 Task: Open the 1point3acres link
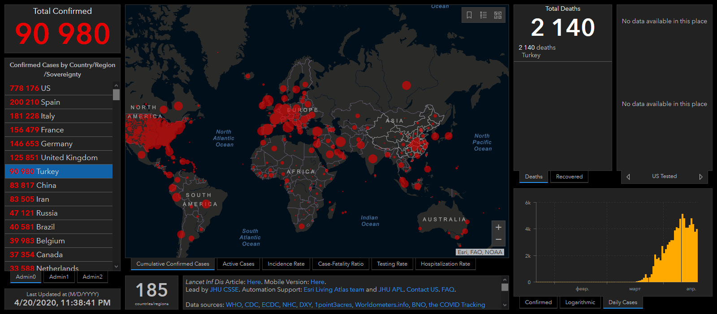click(x=333, y=305)
